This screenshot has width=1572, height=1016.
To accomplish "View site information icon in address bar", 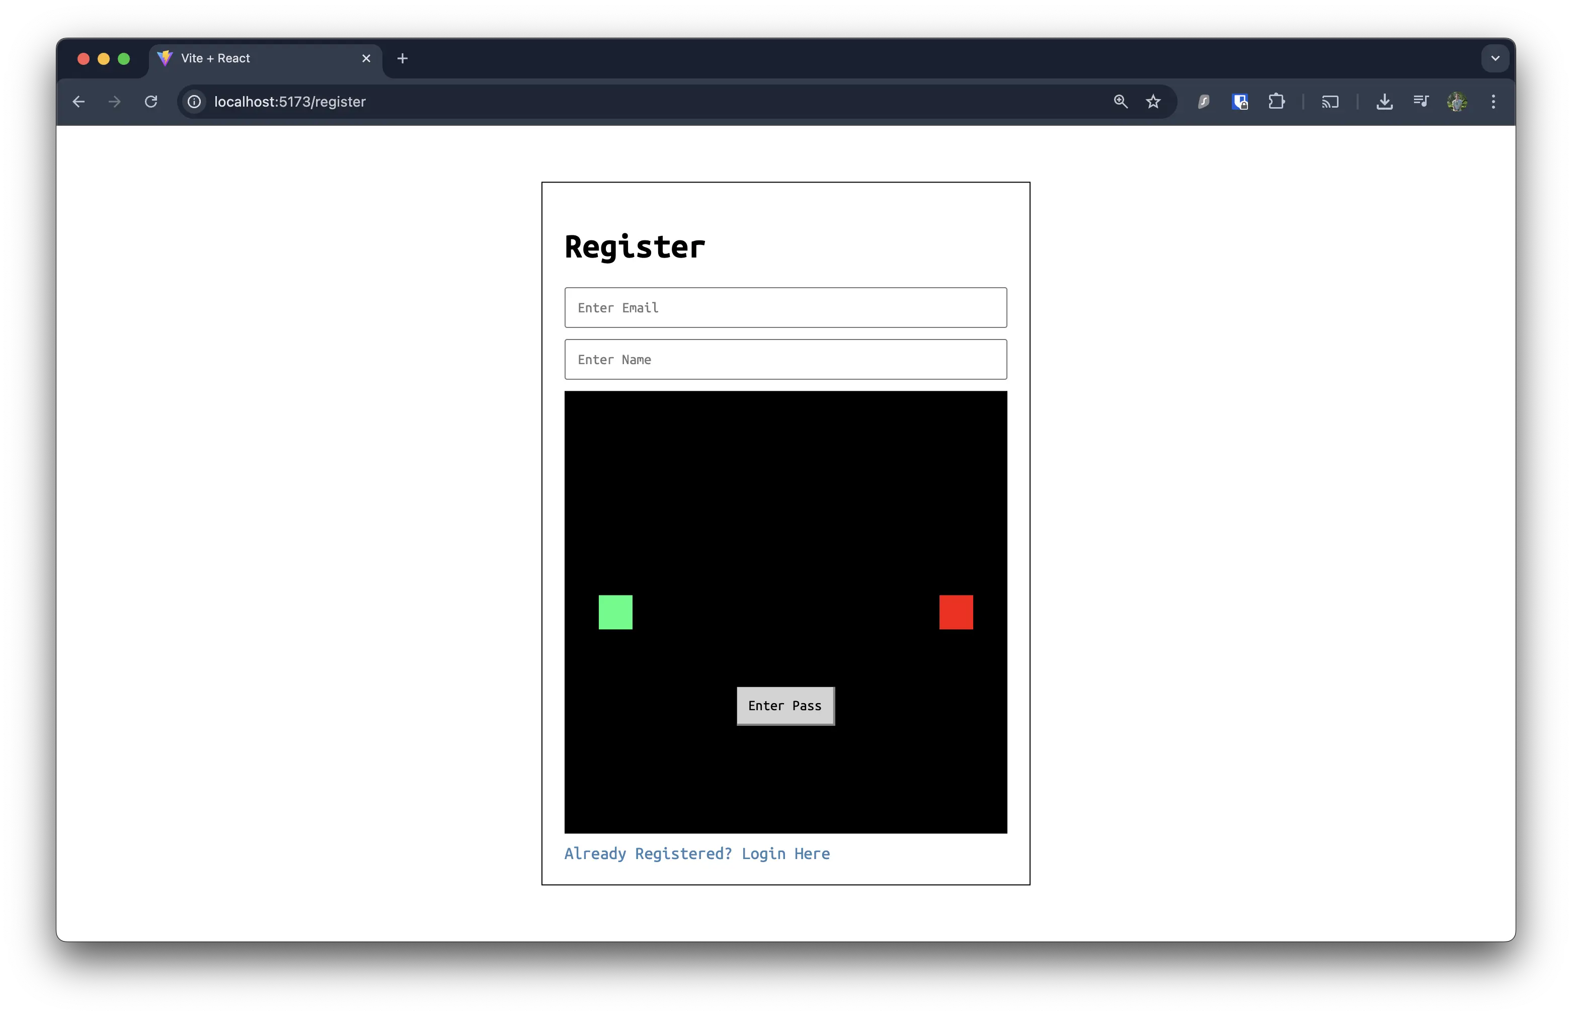I will click(194, 102).
